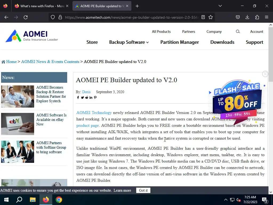Open AOMEI News & Events Contents breadcrumb

click(50, 62)
